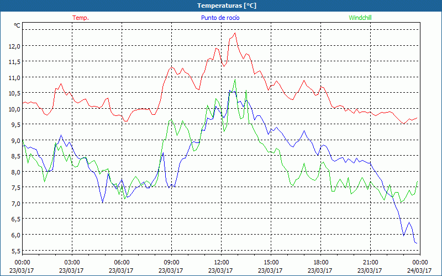This screenshot has height=276, width=442.
Task: Select the blue Punto de rocío legend label
Action: (220, 18)
